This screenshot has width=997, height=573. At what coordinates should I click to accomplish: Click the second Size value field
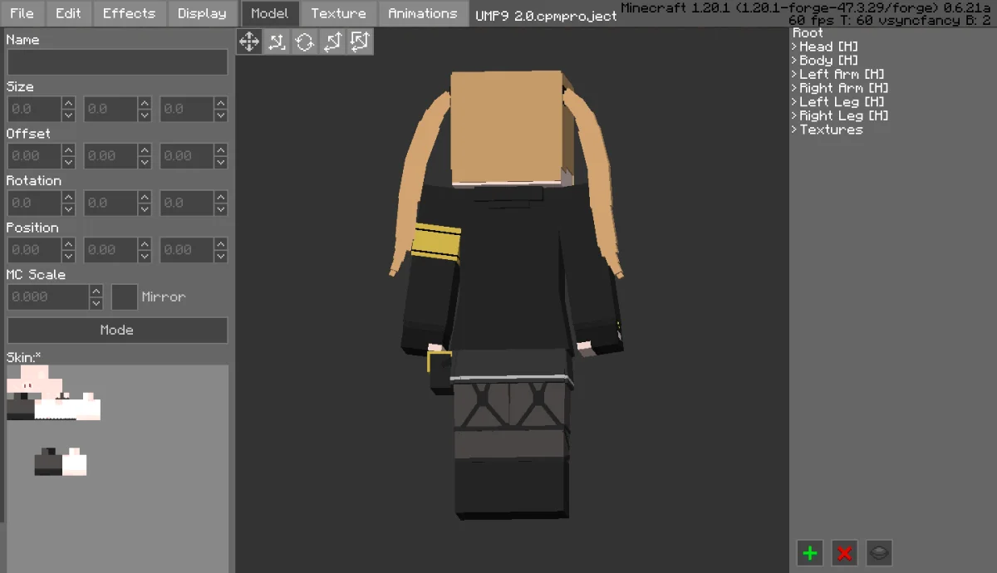click(111, 109)
